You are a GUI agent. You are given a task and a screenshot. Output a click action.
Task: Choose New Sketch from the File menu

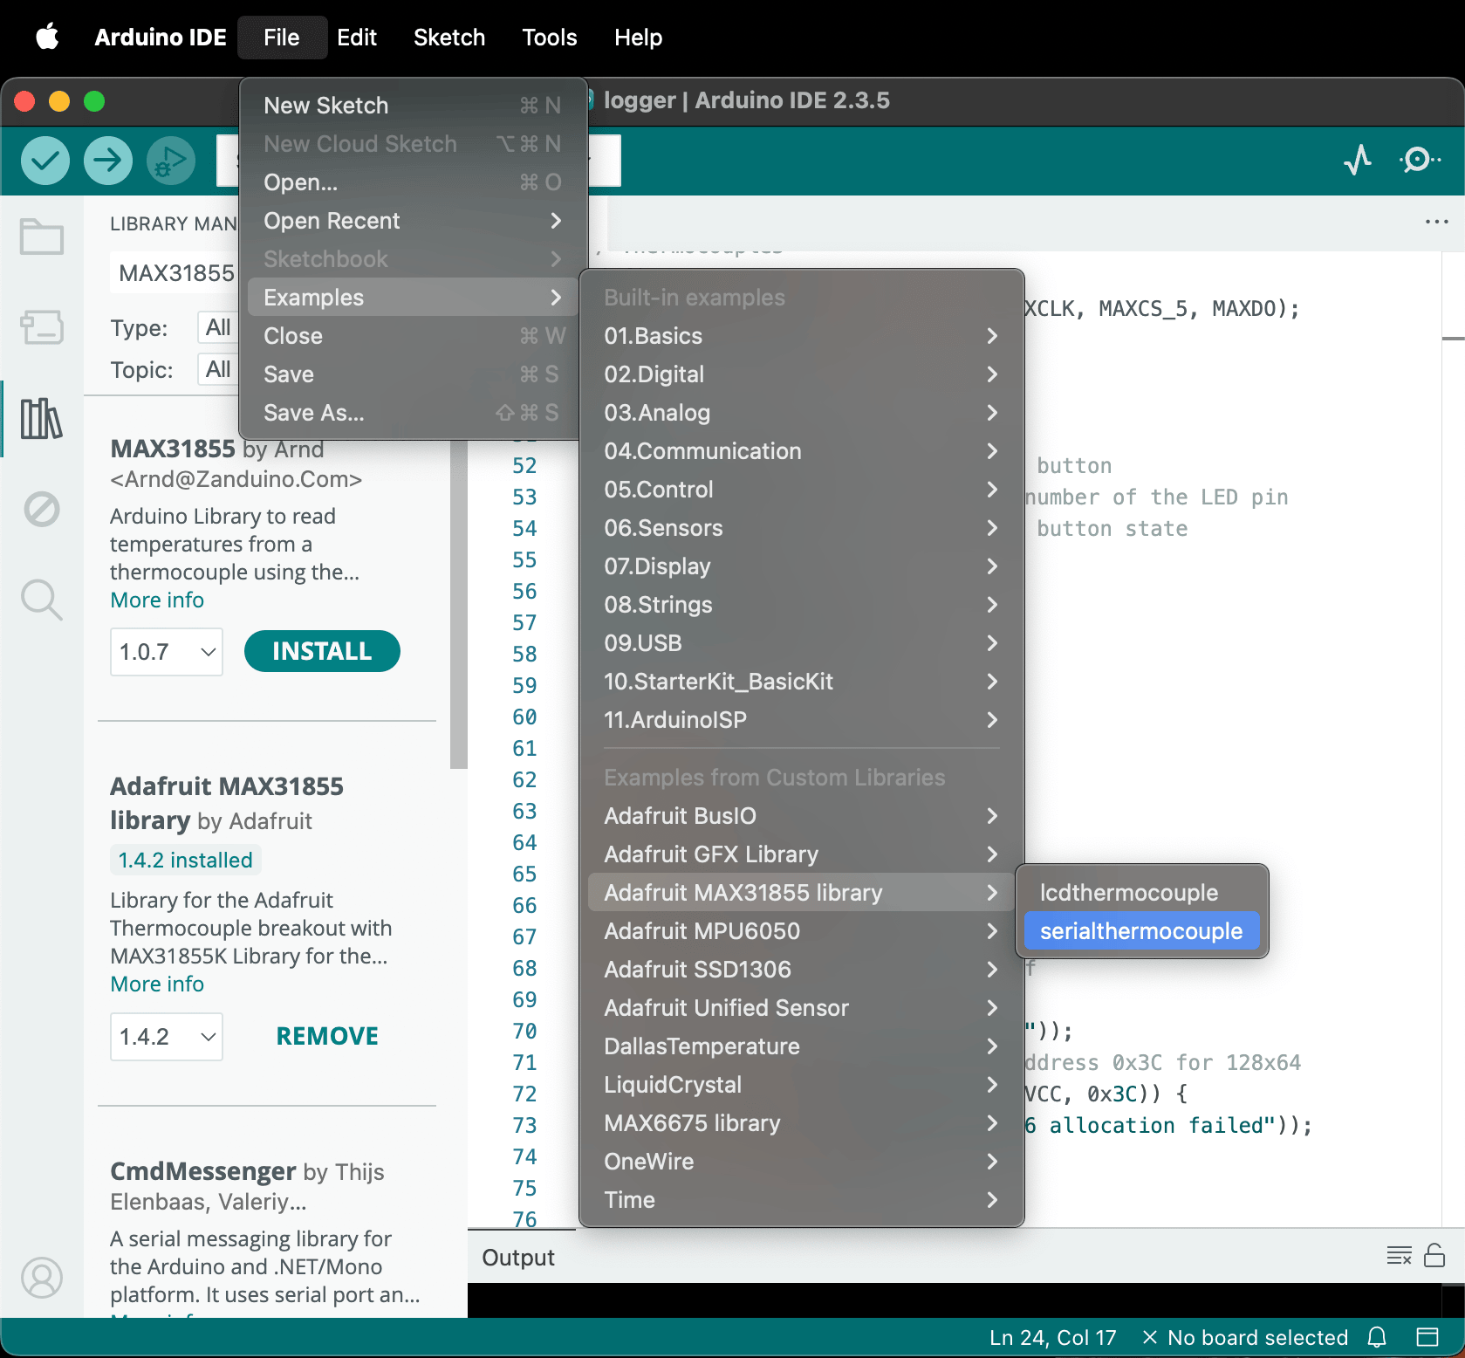pos(413,106)
